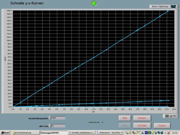The image size is (180, 135).
Task: Click the y-axis tick label 100.0
Action: (x=9, y=40)
